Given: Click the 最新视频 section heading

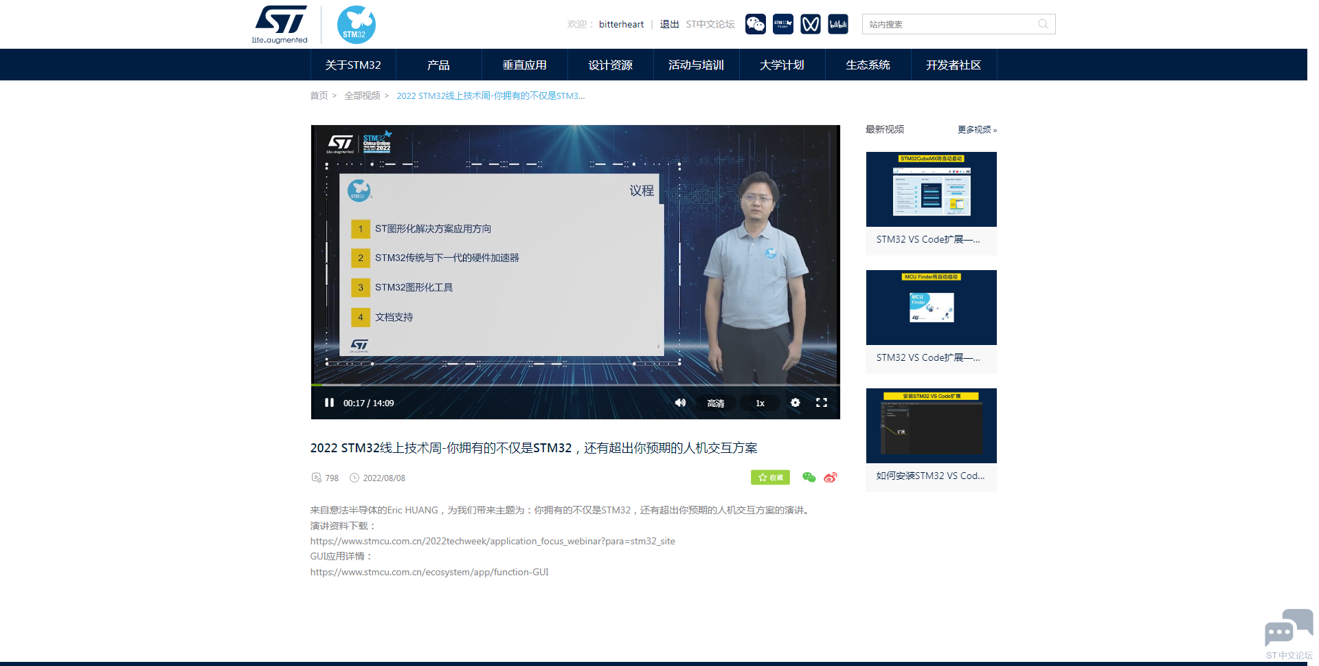Looking at the screenshot, I should [885, 129].
